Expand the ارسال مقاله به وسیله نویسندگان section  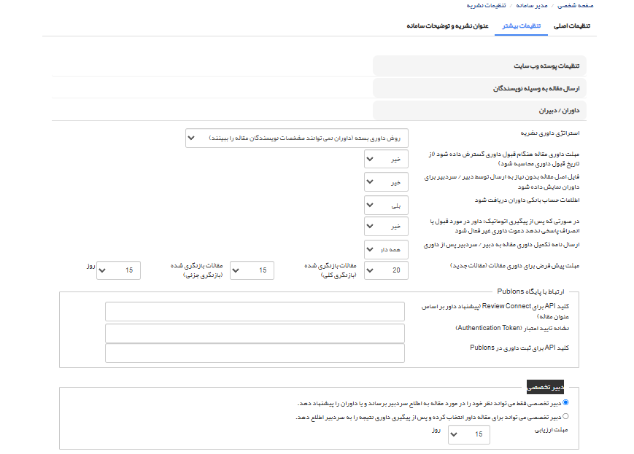[479, 88]
